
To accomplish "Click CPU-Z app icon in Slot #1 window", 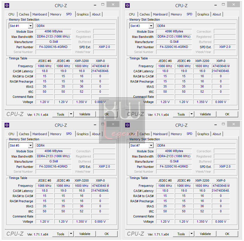I will [7, 6].
